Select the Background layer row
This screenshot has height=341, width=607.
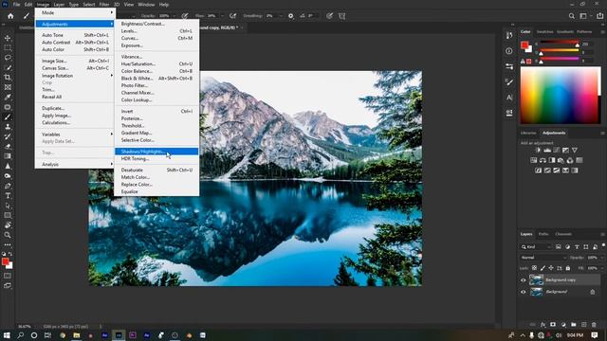pyautogui.click(x=561, y=292)
